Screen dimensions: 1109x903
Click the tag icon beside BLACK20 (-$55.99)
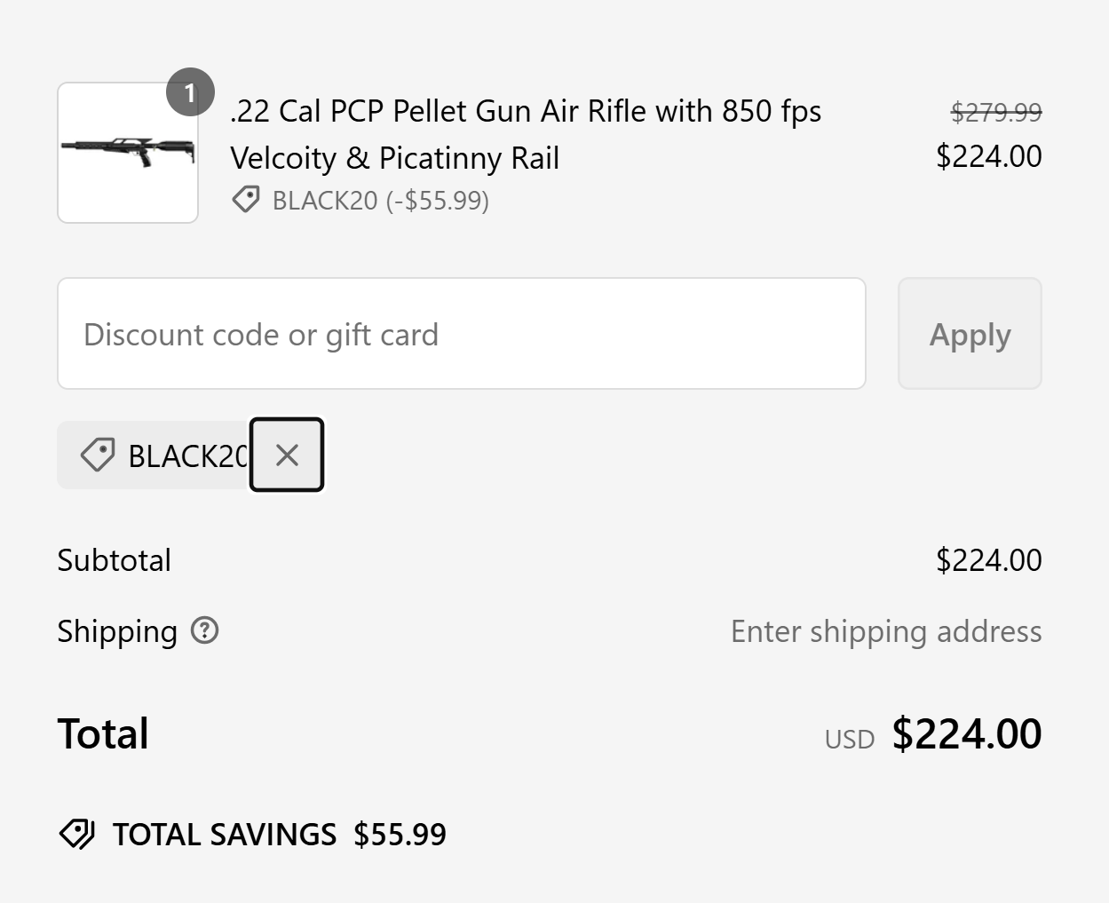(x=246, y=200)
